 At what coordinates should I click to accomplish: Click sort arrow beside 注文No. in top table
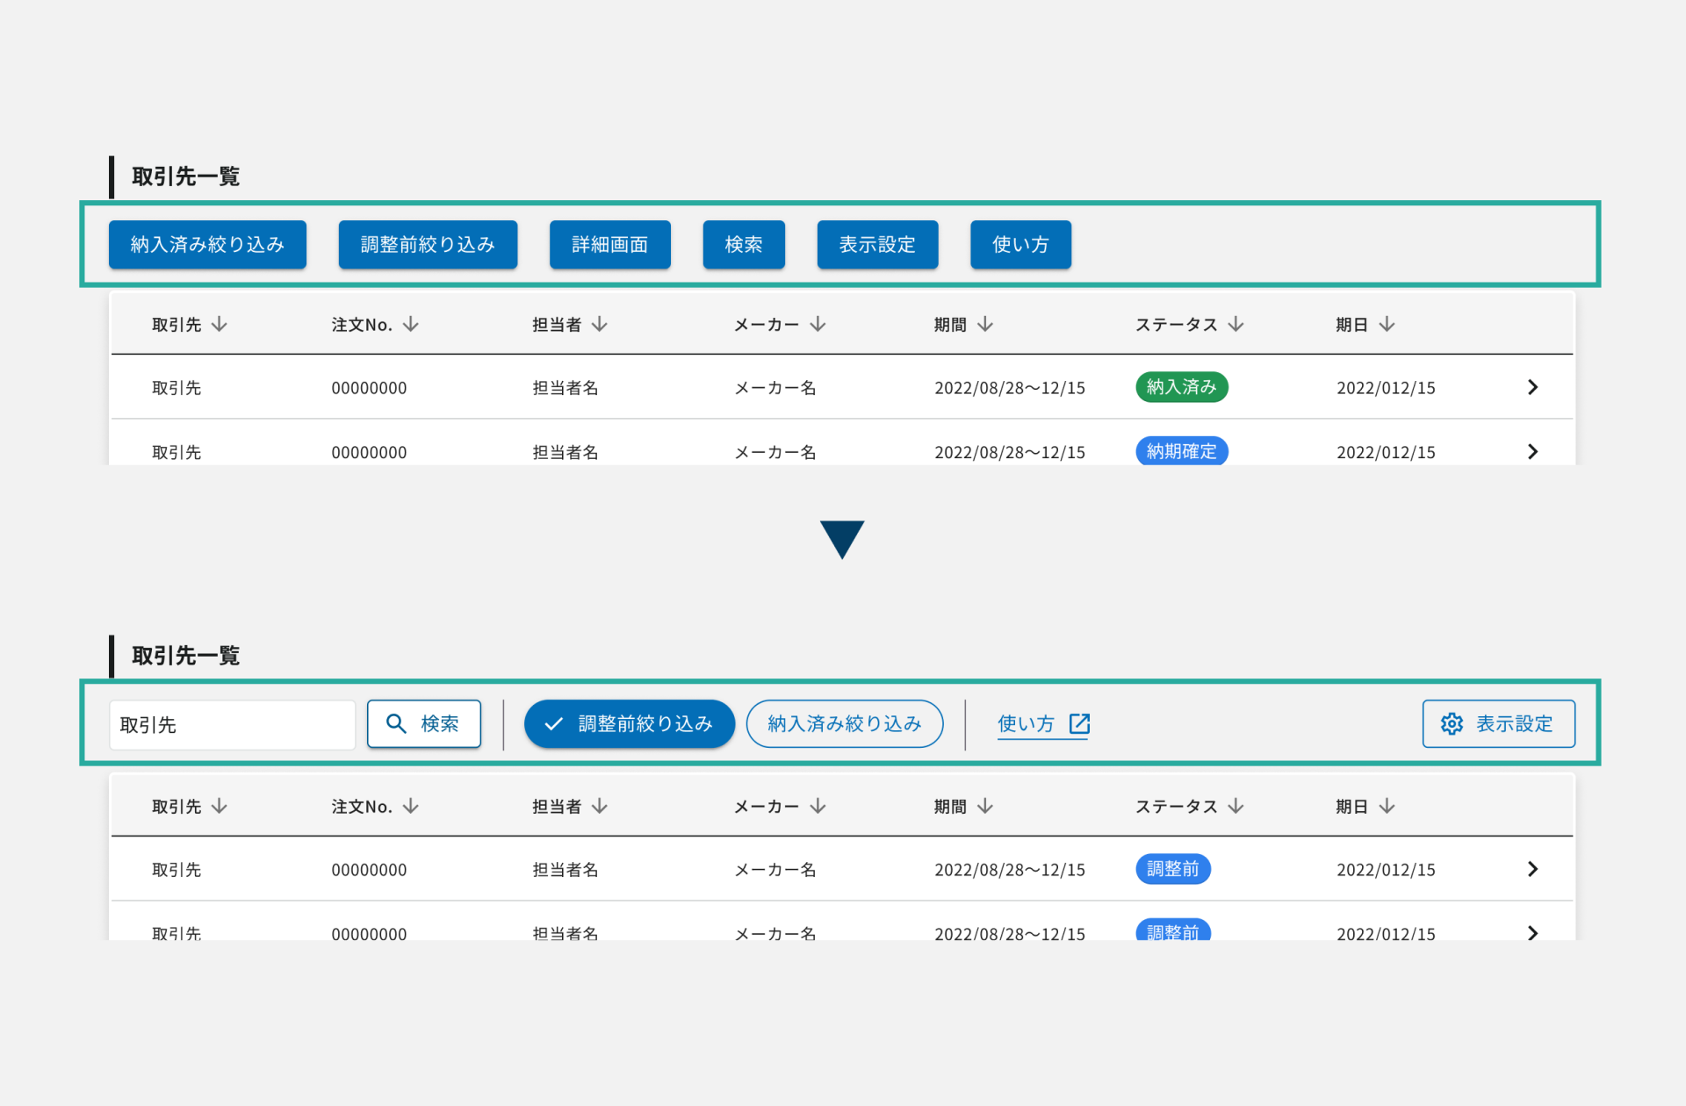coord(411,325)
